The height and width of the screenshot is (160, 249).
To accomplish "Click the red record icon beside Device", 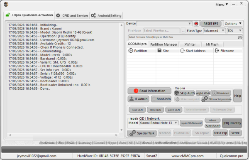I will (196, 24).
